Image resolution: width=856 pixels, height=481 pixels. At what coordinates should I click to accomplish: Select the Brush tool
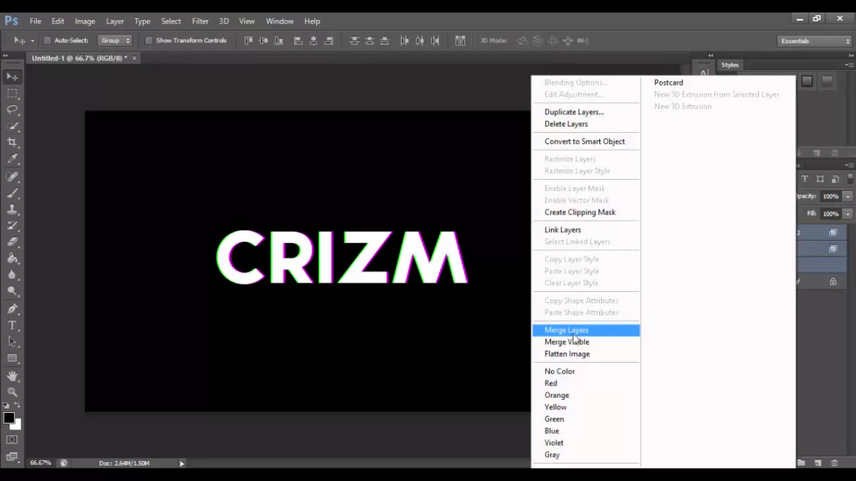(x=12, y=193)
